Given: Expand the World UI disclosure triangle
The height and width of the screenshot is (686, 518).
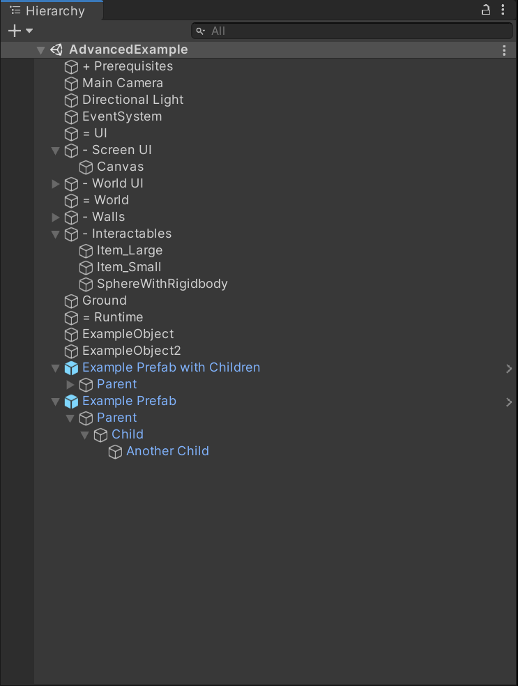Looking at the screenshot, I should click(55, 183).
